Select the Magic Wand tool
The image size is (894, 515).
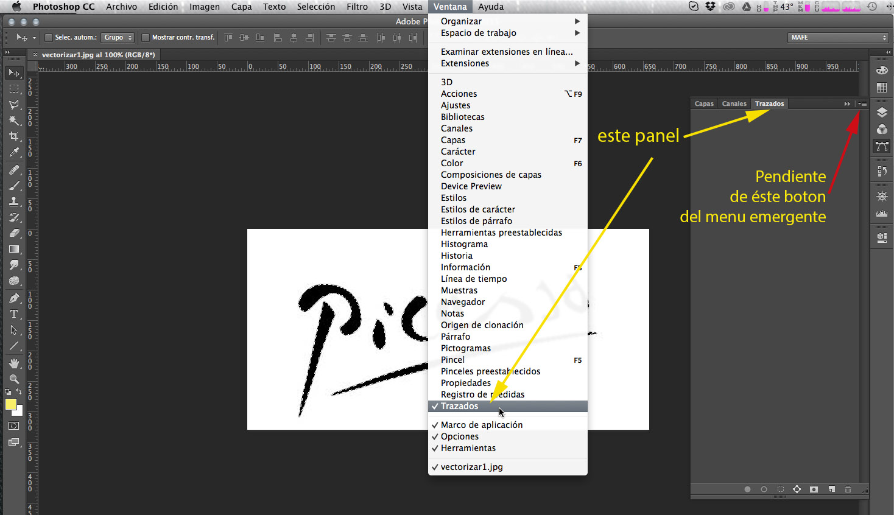click(x=14, y=121)
